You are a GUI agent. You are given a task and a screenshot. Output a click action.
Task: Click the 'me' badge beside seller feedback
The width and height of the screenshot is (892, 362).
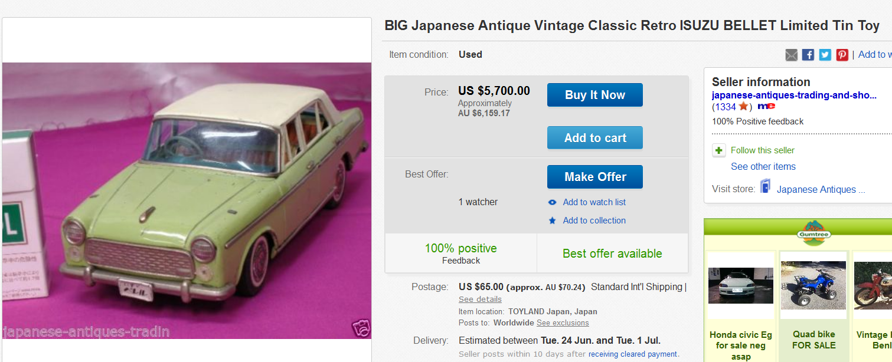tap(766, 106)
